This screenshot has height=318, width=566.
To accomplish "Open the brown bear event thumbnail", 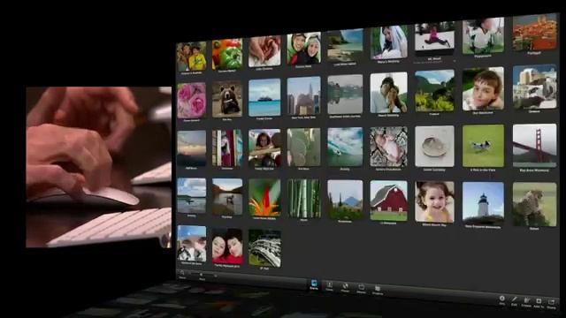I will pos(227,99).
